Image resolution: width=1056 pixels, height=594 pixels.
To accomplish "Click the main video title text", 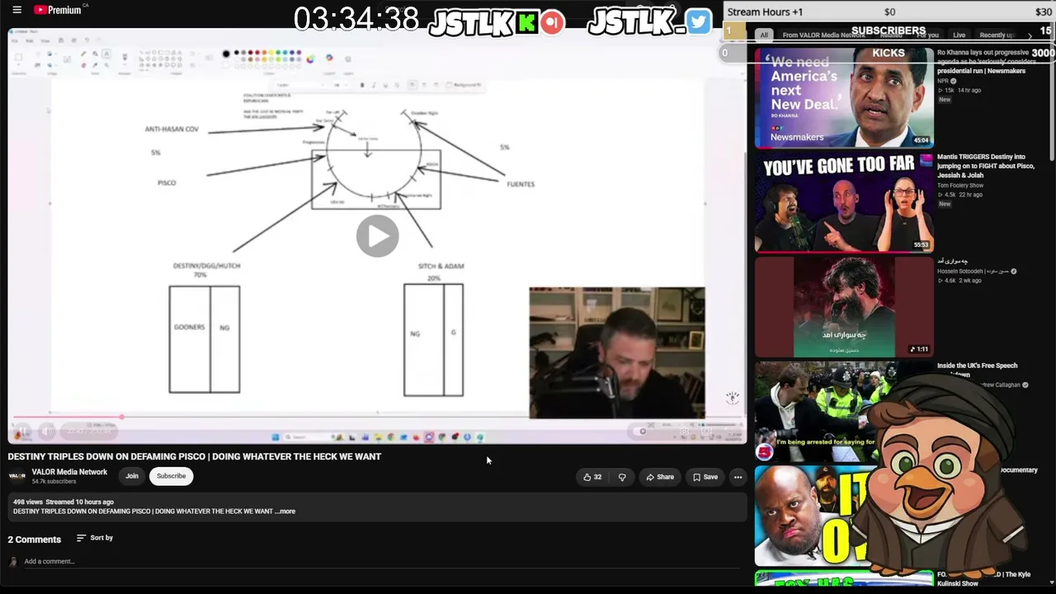I will (195, 456).
